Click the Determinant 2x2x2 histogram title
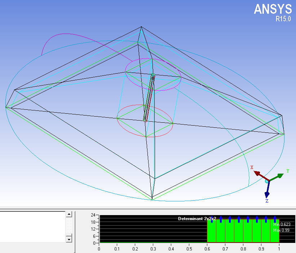This screenshot has width=296, height=253. click(197, 219)
